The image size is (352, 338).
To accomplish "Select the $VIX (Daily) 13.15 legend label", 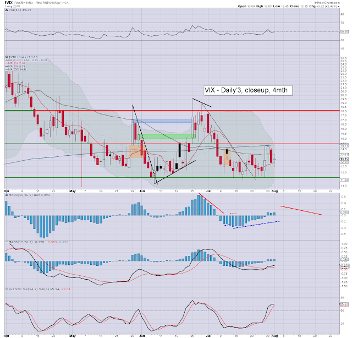I will (23, 57).
